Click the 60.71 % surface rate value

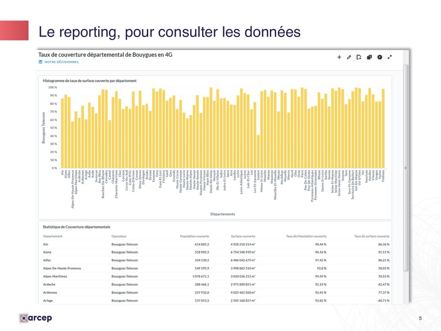pos(384,300)
